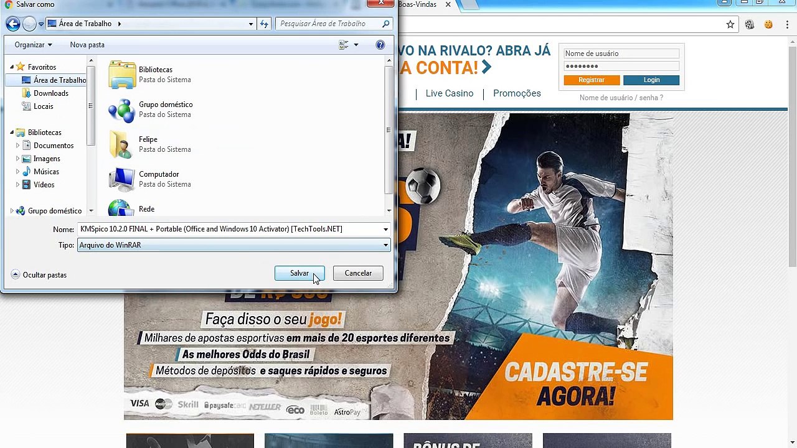Open the address bar history dropdown
The width and height of the screenshot is (797, 448).
251,24
